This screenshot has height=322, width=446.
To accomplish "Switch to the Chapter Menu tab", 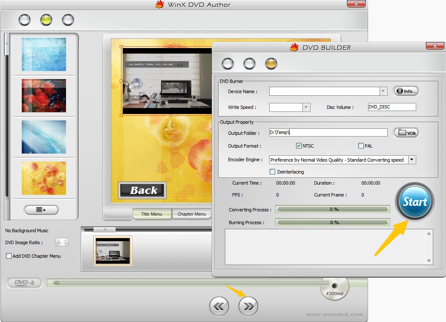I will point(192,214).
